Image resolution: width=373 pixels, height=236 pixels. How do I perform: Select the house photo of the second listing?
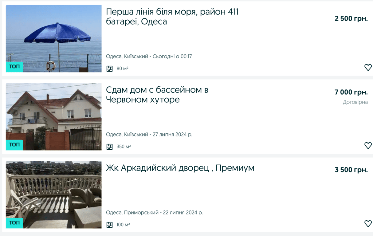pyautogui.click(x=53, y=117)
